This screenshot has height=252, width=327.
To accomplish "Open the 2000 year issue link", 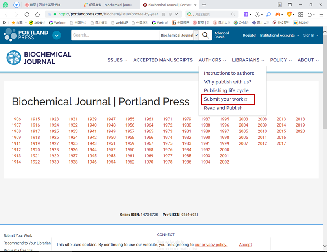I will point(224,150).
